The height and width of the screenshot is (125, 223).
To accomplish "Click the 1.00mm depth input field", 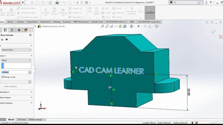I will tap(15, 72).
